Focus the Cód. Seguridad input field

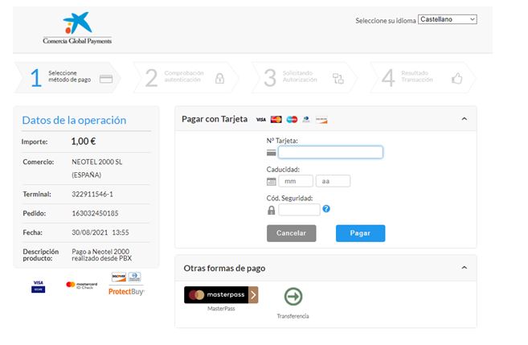299,210
